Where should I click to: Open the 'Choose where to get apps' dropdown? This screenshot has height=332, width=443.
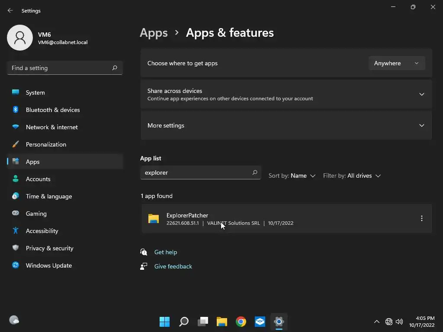[x=397, y=63]
